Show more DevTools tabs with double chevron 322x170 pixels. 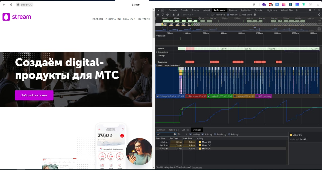pos(297,10)
